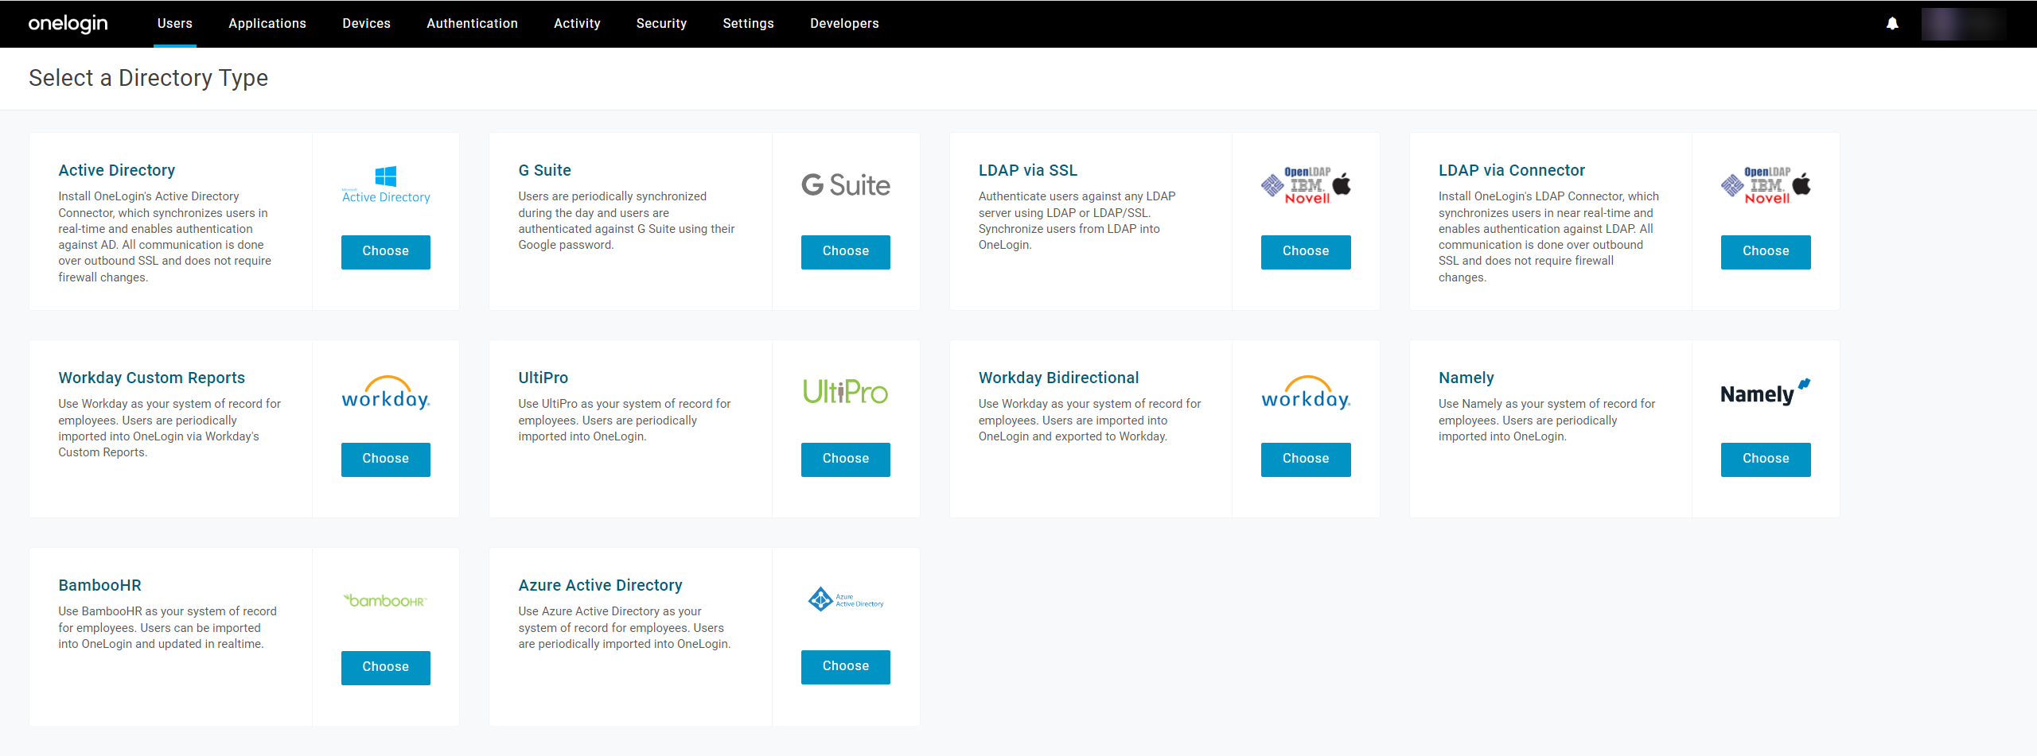Click the 'Use BambooHR as your system' description
2037x756 pixels.
click(167, 627)
